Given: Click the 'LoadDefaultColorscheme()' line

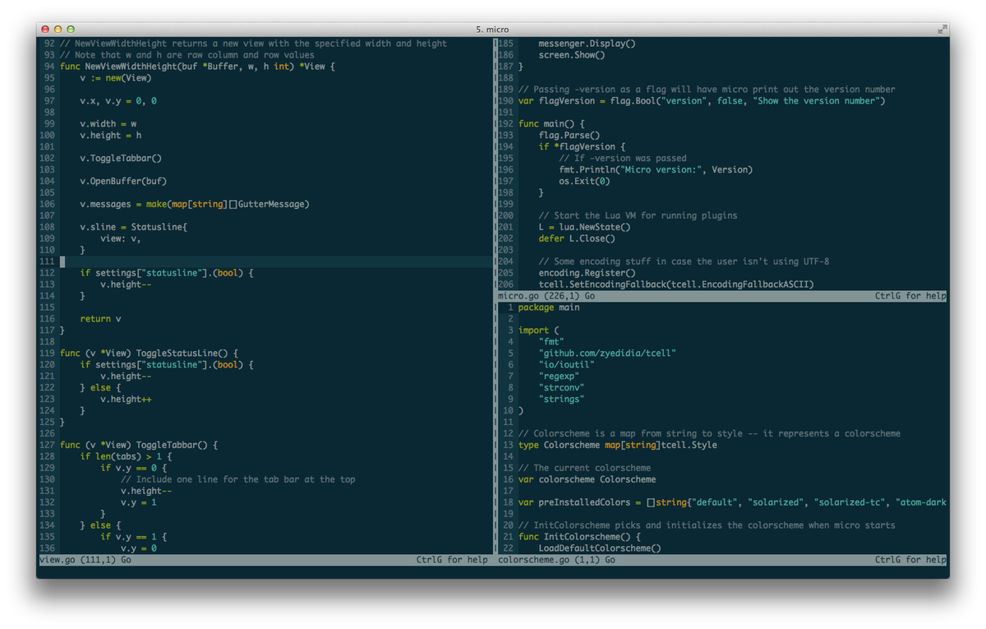Looking at the screenshot, I should click(600, 548).
